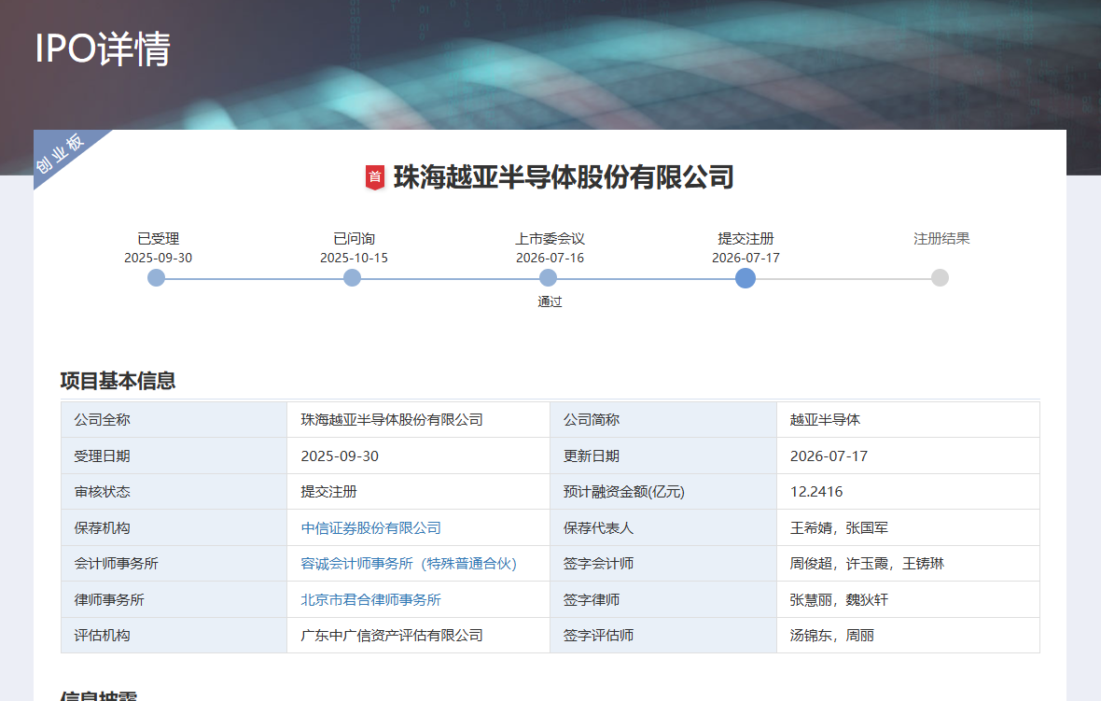Click the 王希婧，张国军 sponsor representatives cell
1101x701 pixels.
[908, 528]
